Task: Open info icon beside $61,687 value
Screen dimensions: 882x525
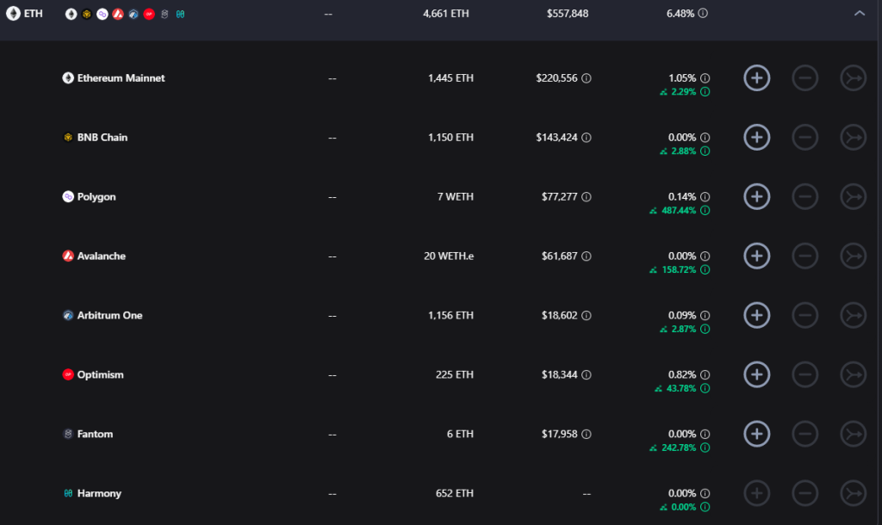Action: [586, 256]
